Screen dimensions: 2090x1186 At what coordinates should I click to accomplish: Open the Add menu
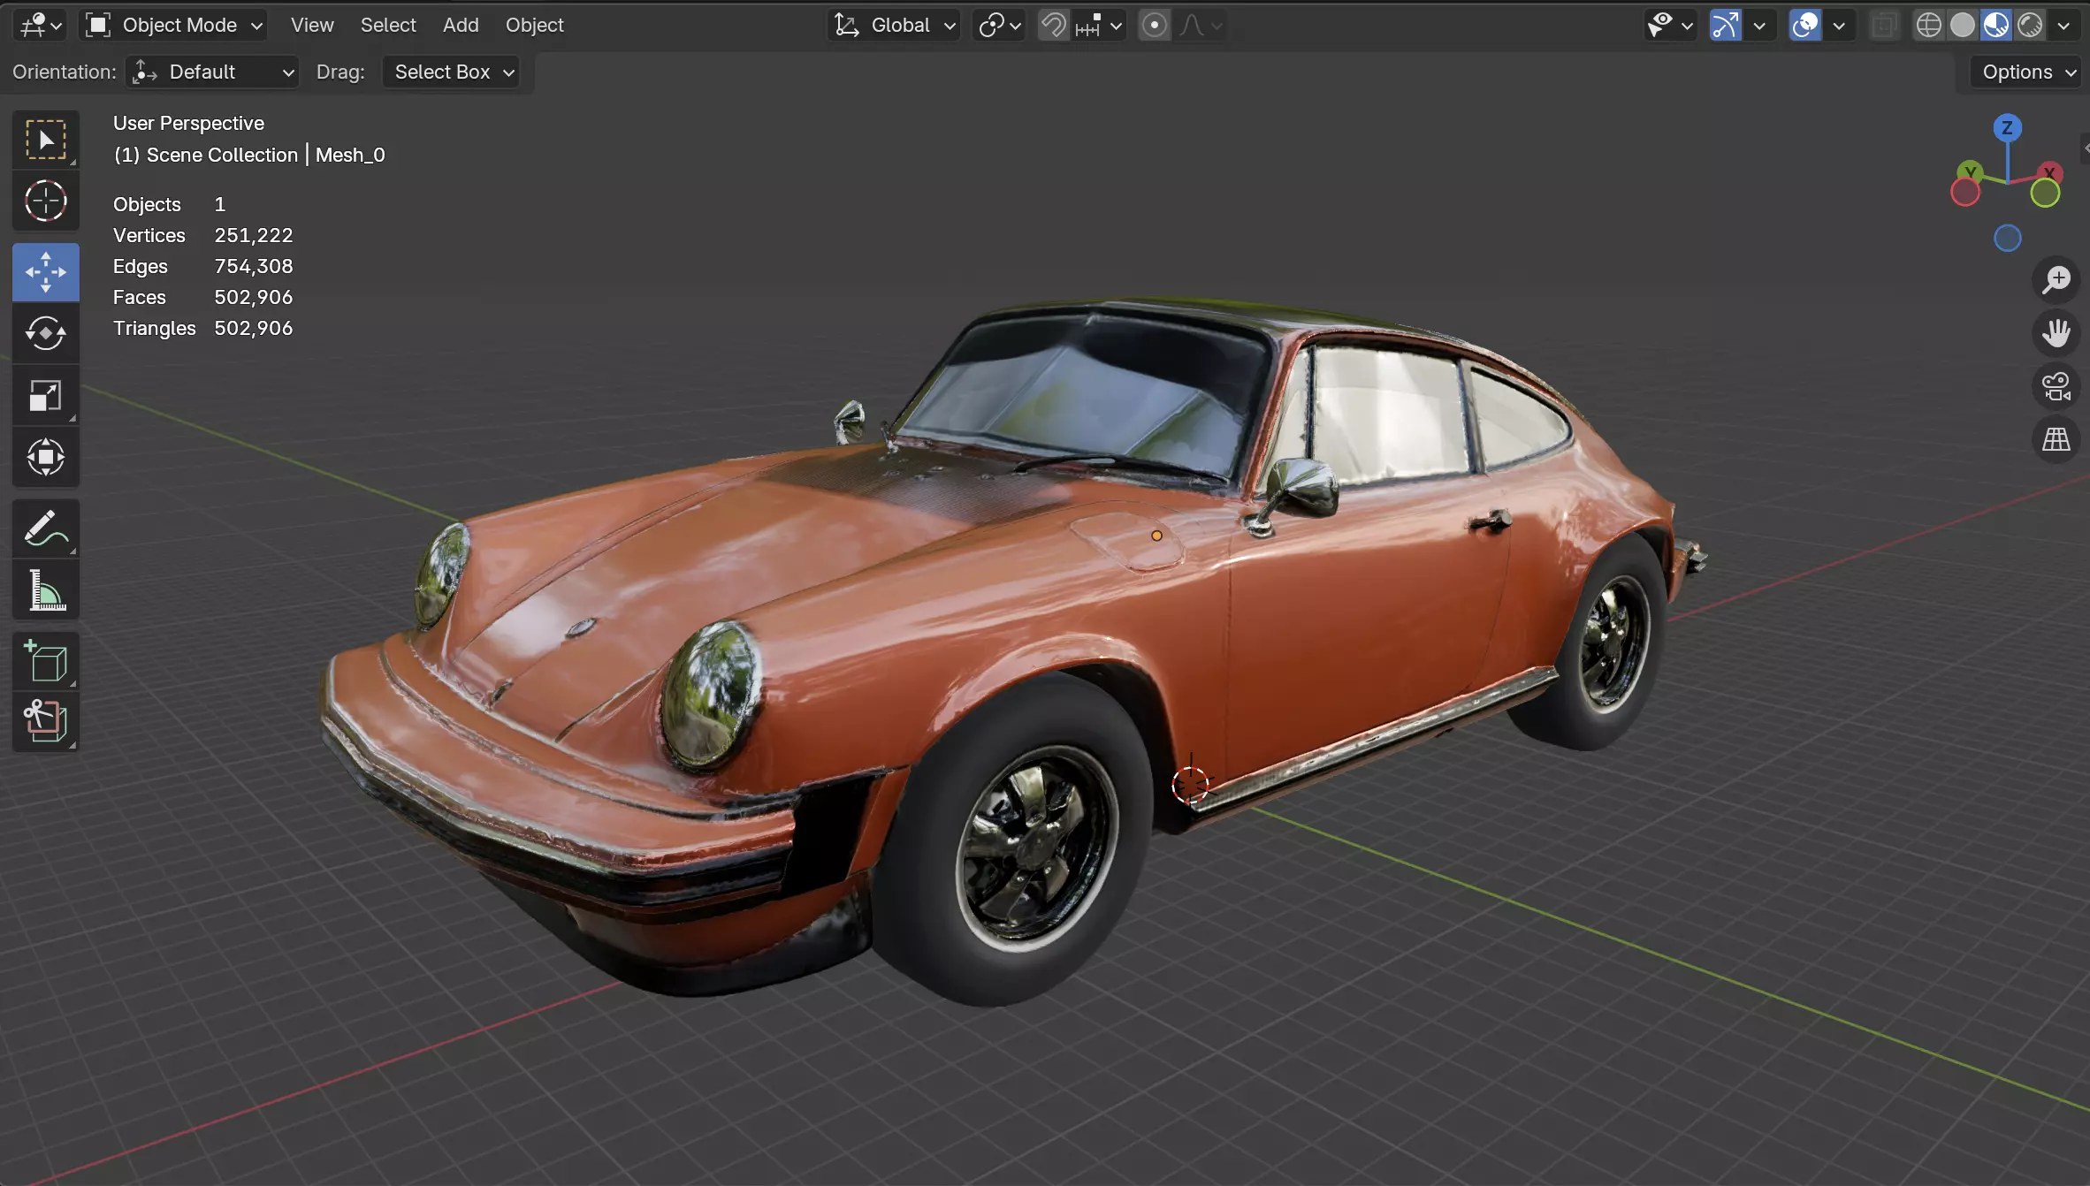tap(461, 26)
